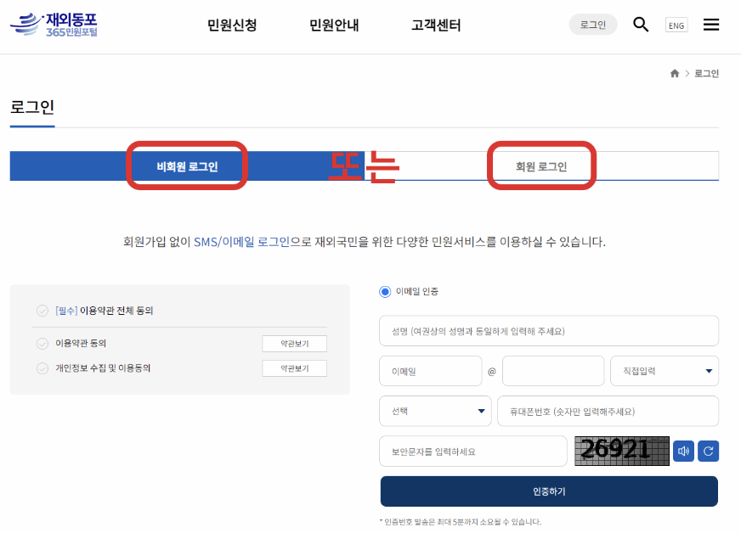Click the 재외동포 365민원포털 logo
Viewport: 741px width, 533px height.
tap(54, 24)
